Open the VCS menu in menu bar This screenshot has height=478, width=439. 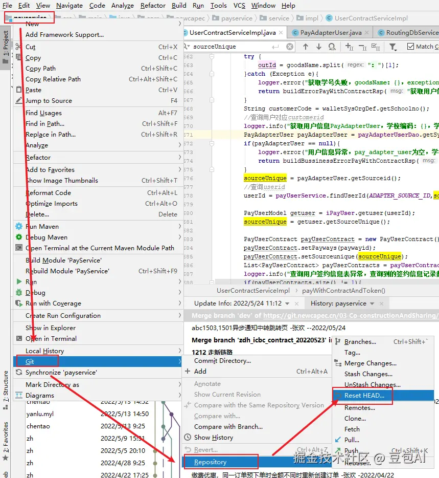point(239,6)
